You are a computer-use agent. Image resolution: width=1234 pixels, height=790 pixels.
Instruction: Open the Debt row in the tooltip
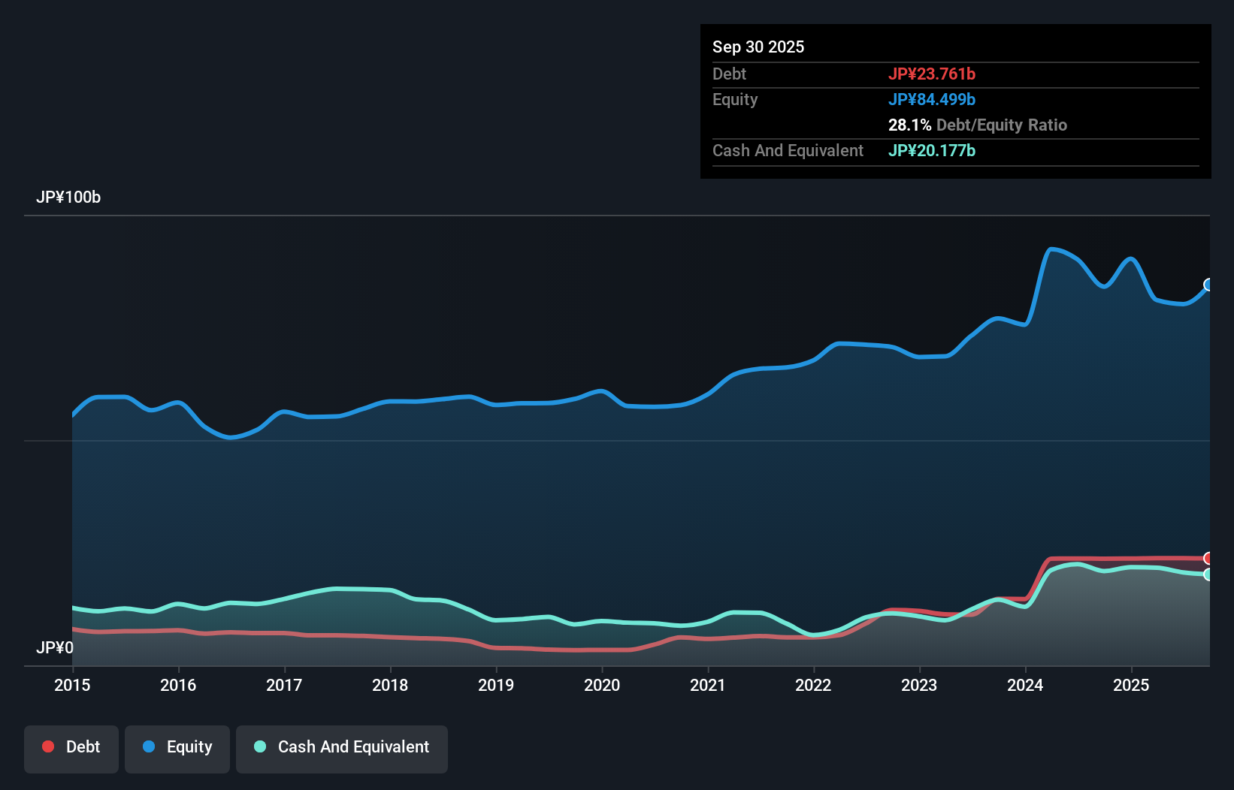click(729, 74)
